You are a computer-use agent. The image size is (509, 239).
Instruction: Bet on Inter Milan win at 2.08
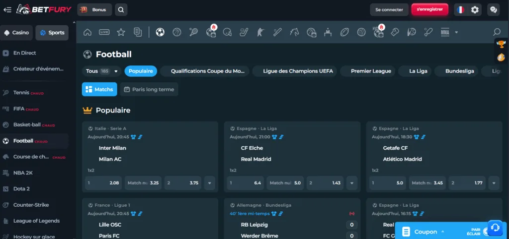click(x=103, y=183)
